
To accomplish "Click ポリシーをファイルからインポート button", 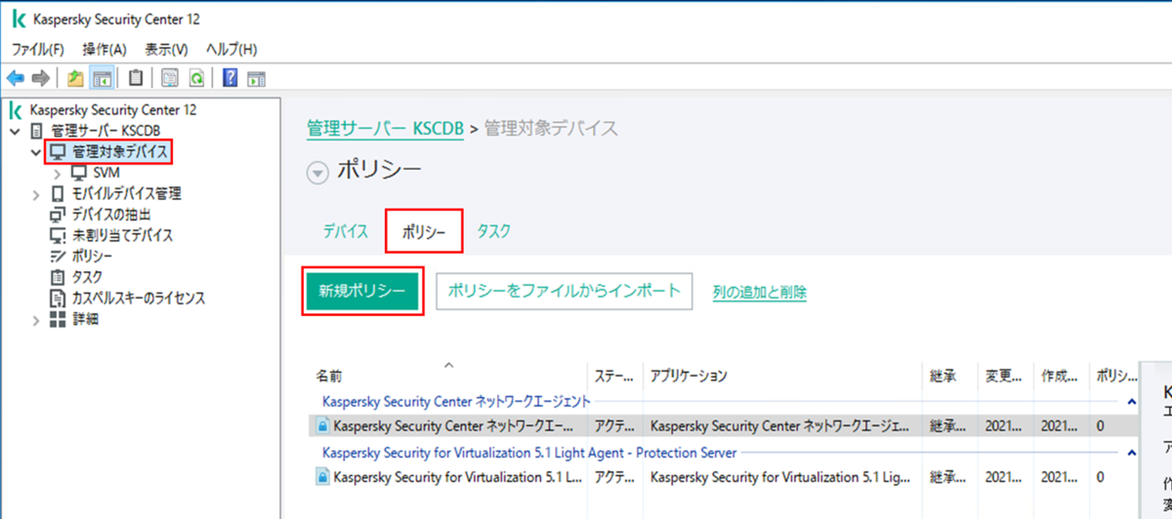I will coord(565,291).
